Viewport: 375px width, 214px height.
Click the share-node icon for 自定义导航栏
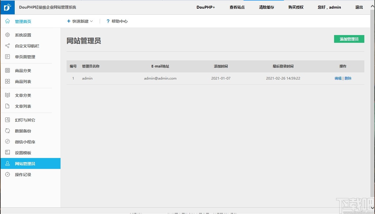(7, 46)
